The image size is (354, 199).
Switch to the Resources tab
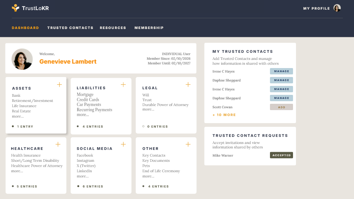point(113,28)
